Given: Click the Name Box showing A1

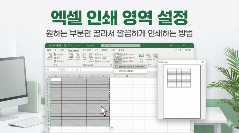Looking at the screenshot, I should click(x=52, y=70).
